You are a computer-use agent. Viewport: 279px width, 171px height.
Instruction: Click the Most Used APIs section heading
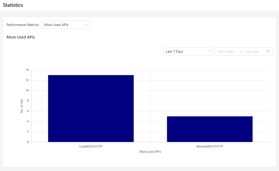coord(21,37)
